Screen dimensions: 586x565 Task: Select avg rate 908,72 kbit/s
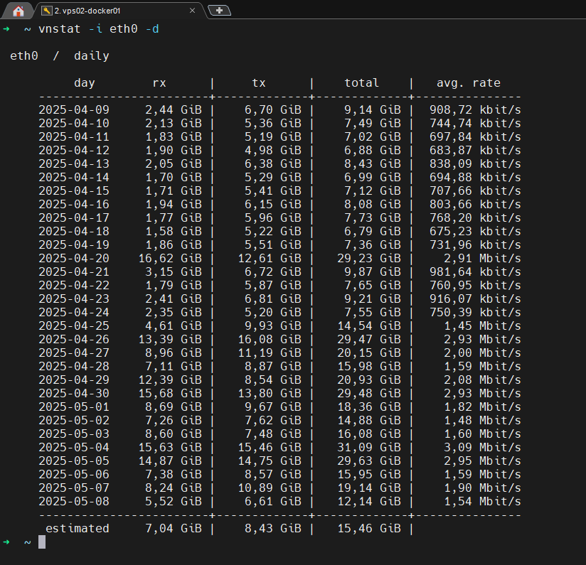click(475, 109)
